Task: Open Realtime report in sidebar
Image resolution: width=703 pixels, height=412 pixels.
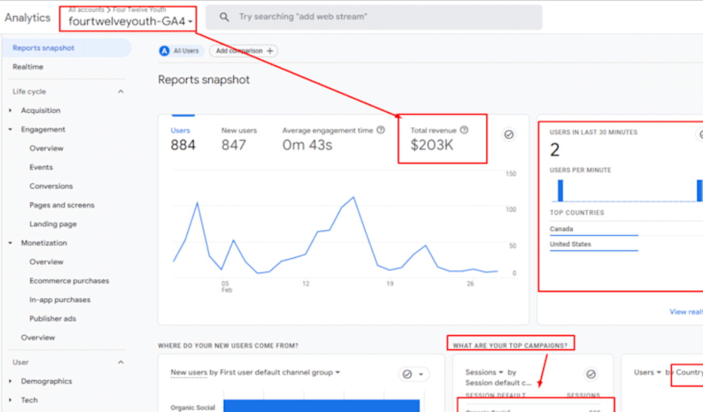Action: coord(28,67)
